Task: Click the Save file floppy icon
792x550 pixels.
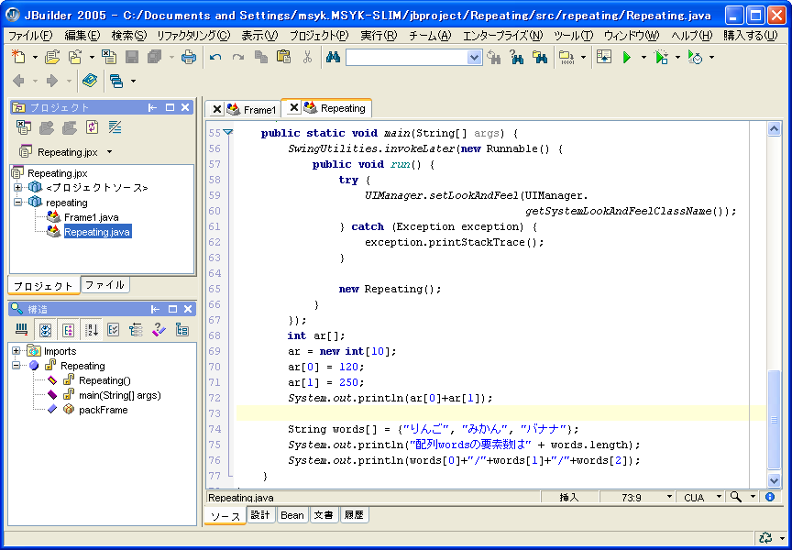Action: tap(132, 57)
